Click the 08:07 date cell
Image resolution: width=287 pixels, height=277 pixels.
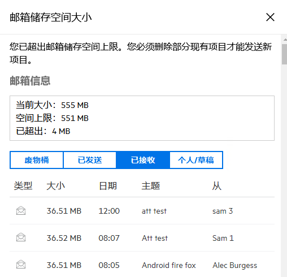click(109, 238)
